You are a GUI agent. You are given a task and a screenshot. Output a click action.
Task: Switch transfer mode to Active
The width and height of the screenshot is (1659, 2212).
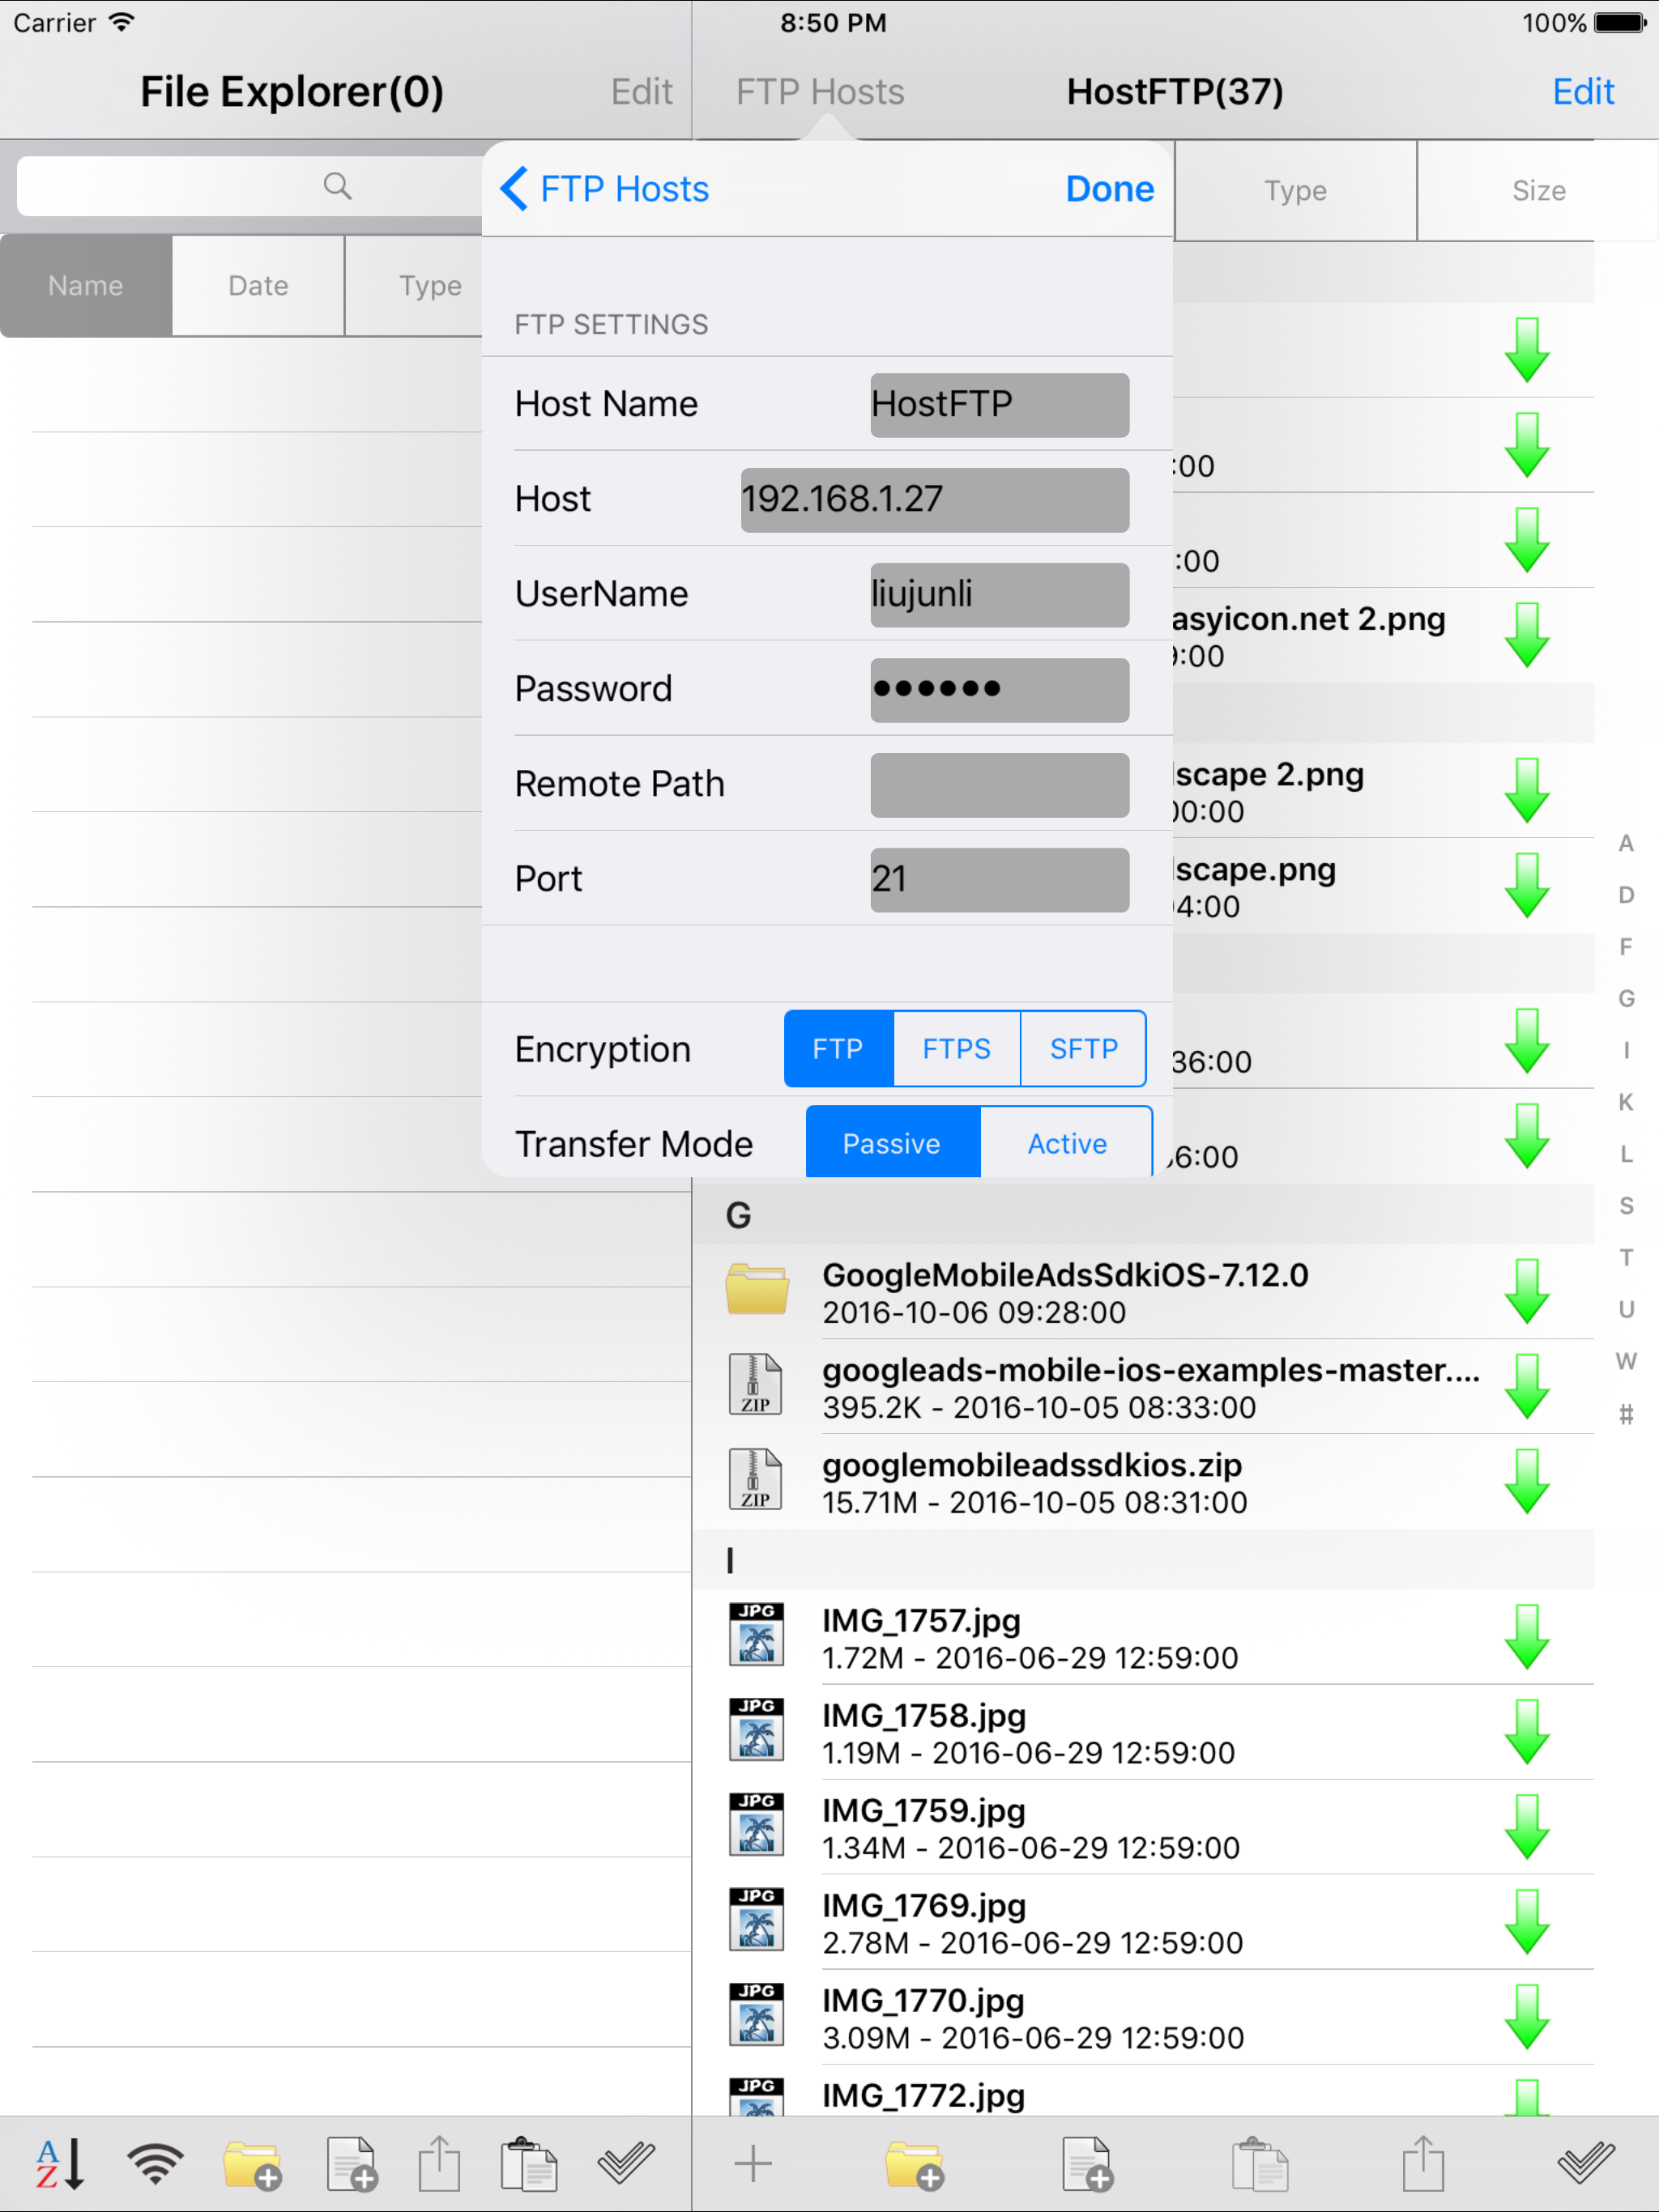click(1067, 1143)
